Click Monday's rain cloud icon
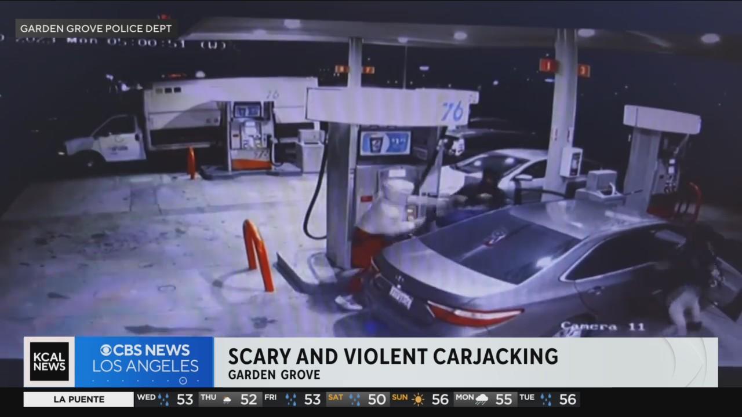742x417 pixels. (482, 399)
